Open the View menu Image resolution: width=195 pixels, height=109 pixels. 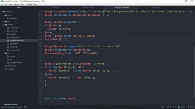click(x=10, y=4)
